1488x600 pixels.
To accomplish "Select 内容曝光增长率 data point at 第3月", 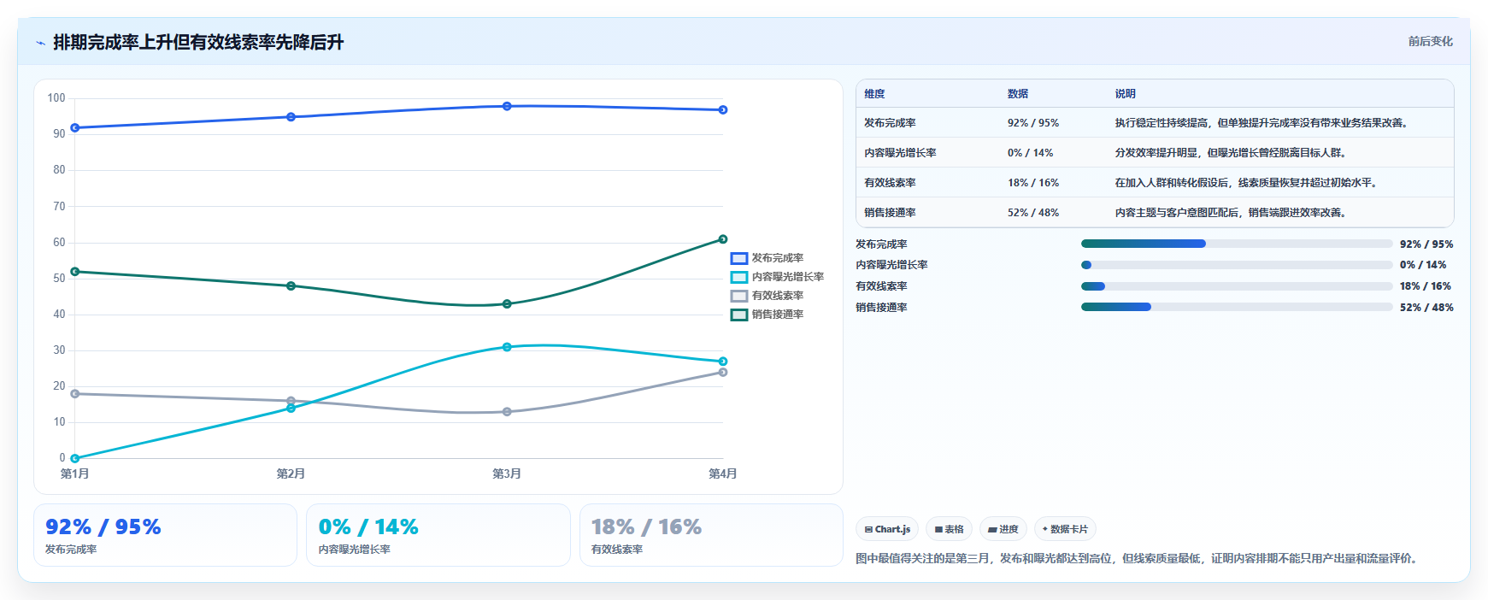I will tap(507, 347).
